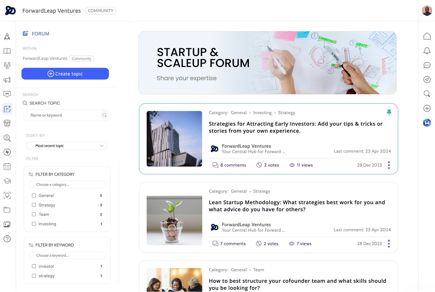Open the rocket icon in left sidebar

[7, 36]
